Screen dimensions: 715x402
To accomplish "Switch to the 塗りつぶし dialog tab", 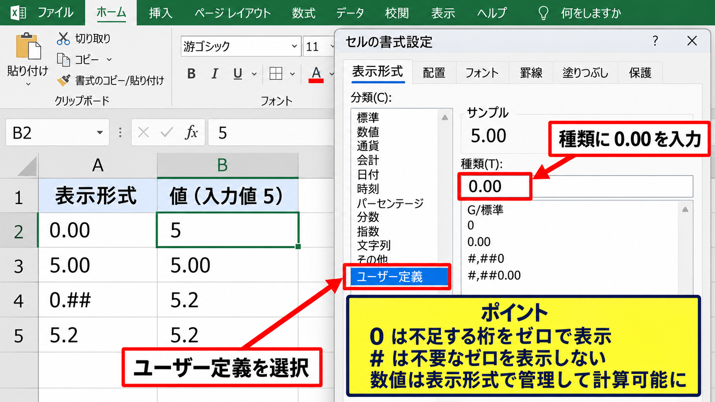I will 585,73.
